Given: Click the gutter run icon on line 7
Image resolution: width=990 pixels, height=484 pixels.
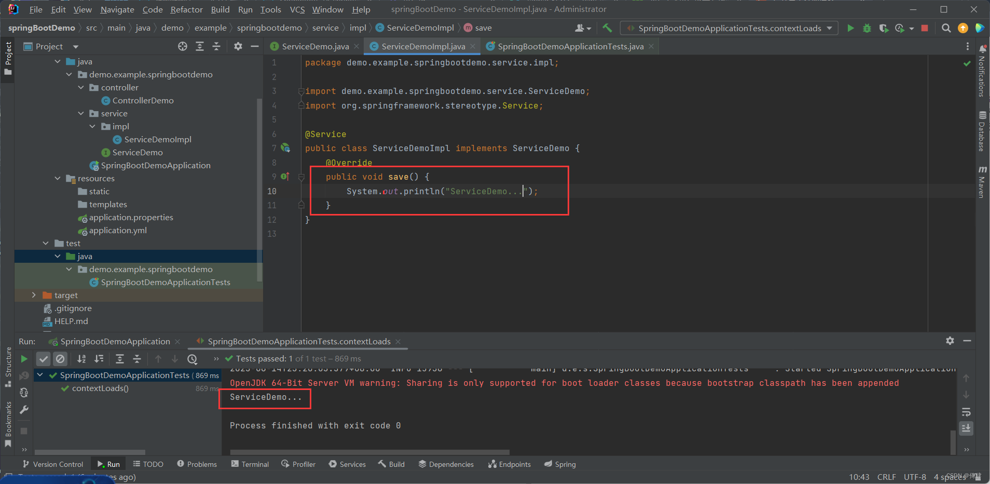Looking at the screenshot, I should [285, 148].
